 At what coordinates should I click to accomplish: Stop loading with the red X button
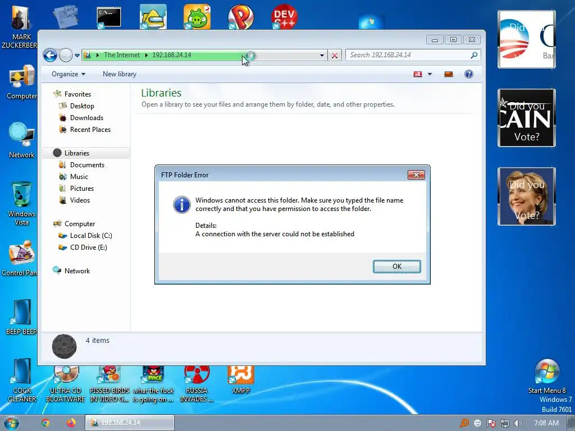[335, 56]
